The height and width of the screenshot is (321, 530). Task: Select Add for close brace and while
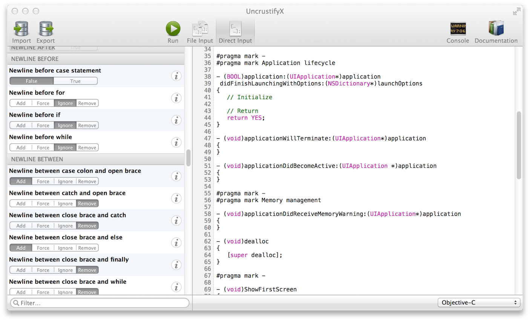pos(21,292)
